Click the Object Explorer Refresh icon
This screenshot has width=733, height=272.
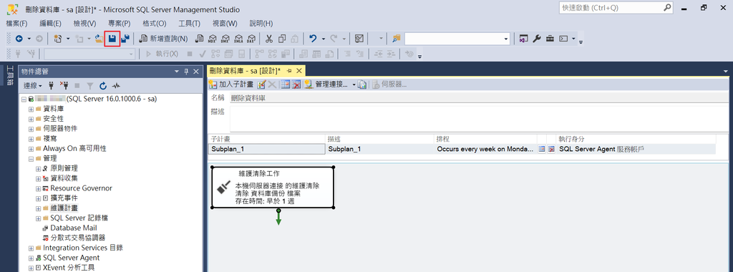[103, 85]
